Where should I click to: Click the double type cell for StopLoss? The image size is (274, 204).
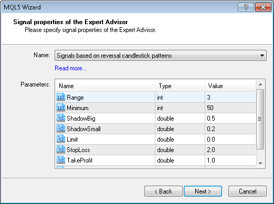click(x=180, y=150)
